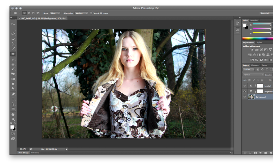Select the Content-Aware Move tool in toolbox
273x167 pixels.
coord(13,54)
